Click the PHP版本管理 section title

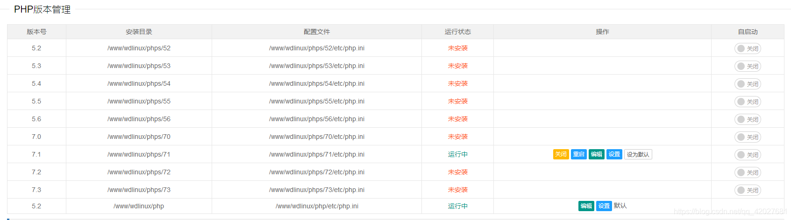point(43,9)
